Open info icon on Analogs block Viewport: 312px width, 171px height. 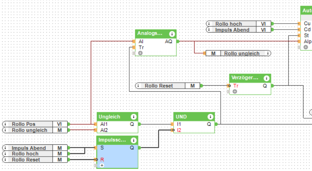(x=172, y=34)
